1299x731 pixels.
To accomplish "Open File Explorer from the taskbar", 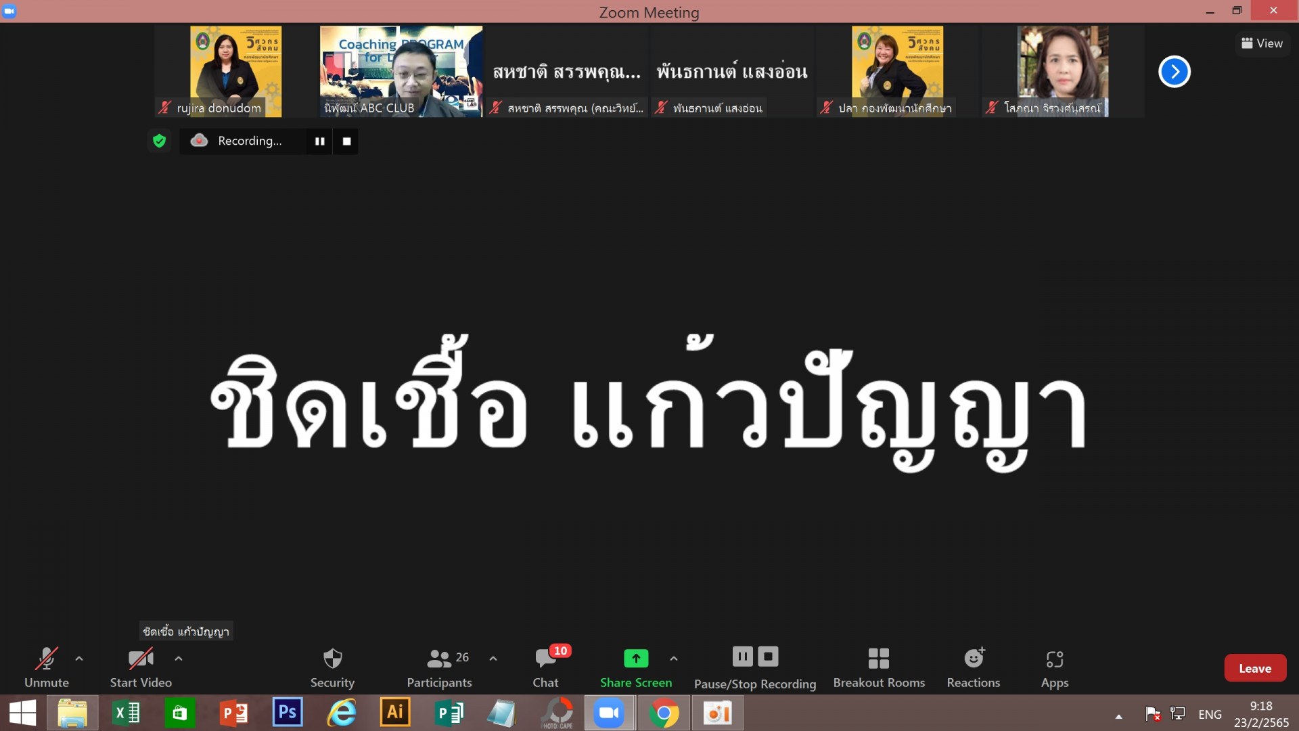I will (x=72, y=713).
